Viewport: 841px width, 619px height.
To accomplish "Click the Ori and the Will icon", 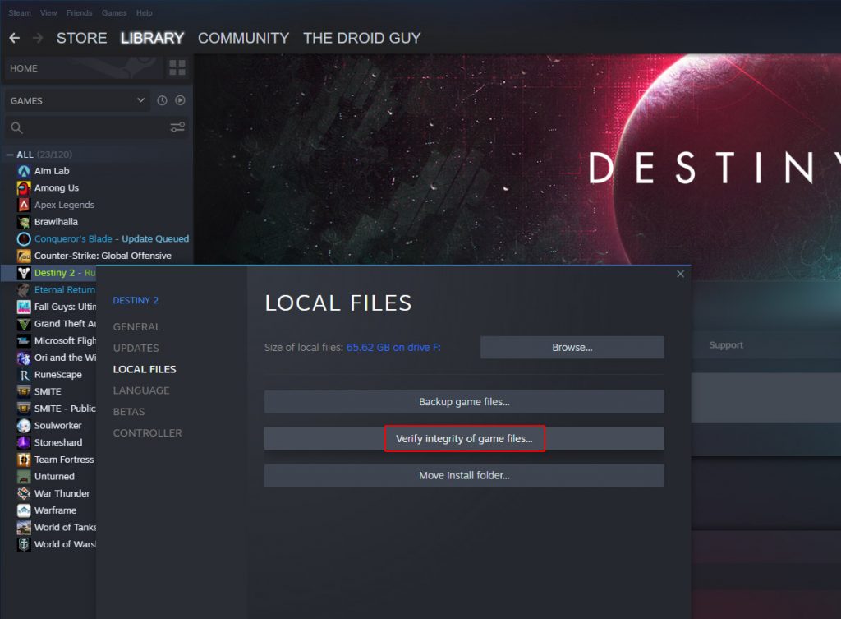I will pyautogui.click(x=24, y=358).
